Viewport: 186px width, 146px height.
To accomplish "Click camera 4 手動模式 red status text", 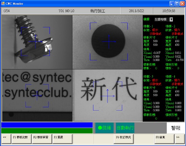I will point(178,84).
